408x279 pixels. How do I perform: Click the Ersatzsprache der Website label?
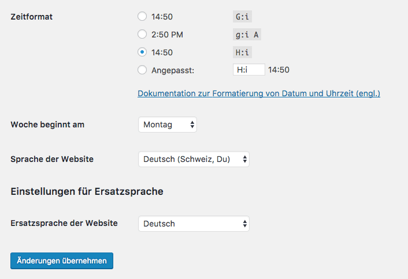pyautogui.click(x=64, y=223)
